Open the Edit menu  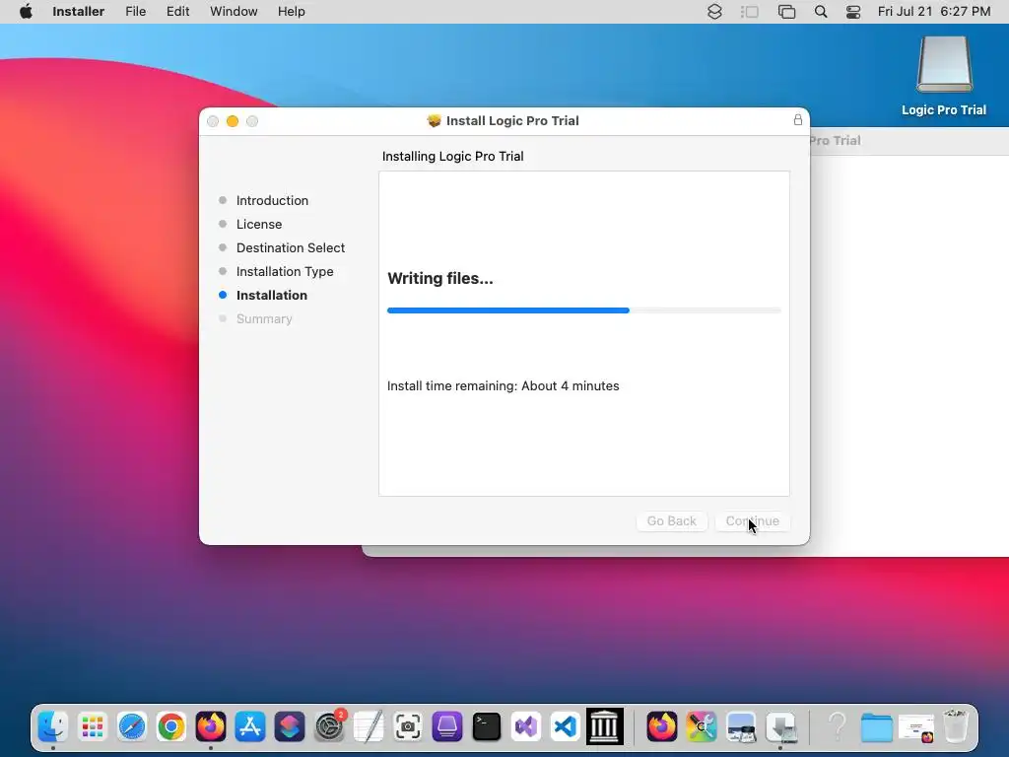click(177, 12)
